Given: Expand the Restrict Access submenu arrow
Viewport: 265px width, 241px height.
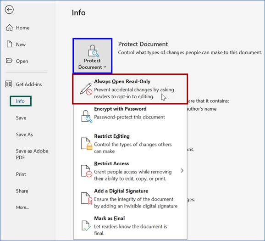Looking at the screenshot, I should [x=182, y=171].
